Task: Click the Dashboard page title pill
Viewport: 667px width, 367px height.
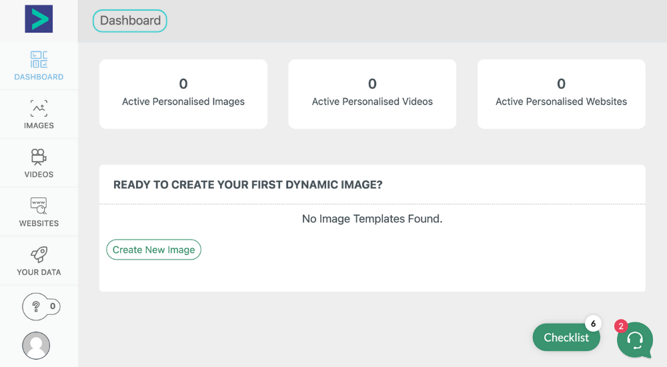Action: coord(130,21)
